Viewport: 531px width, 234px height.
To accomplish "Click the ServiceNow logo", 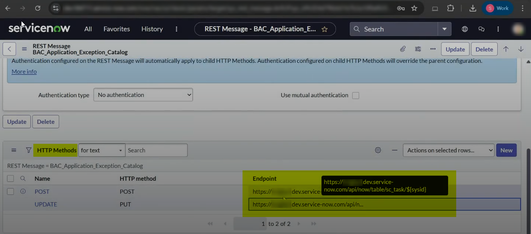I will (x=39, y=29).
